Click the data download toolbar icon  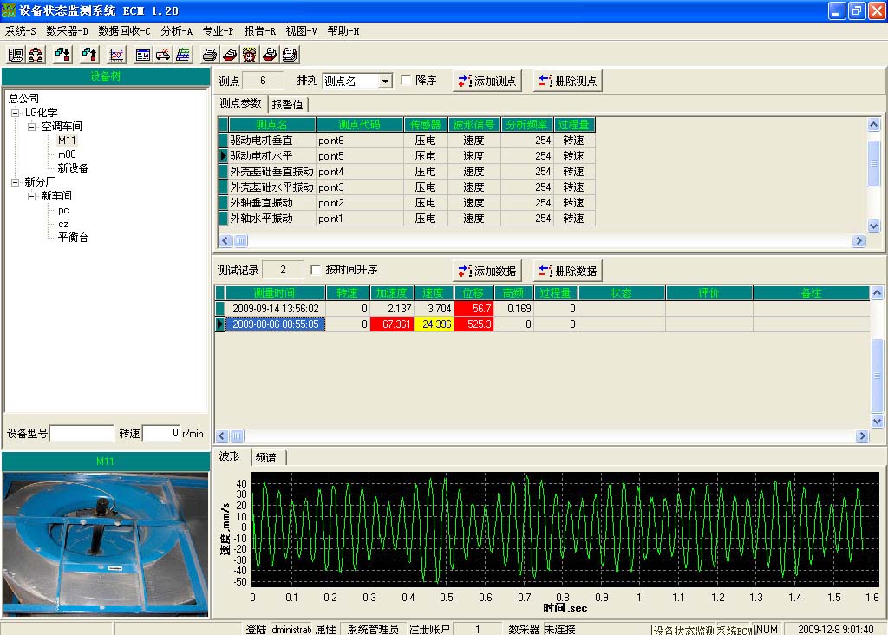coord(62,54)
